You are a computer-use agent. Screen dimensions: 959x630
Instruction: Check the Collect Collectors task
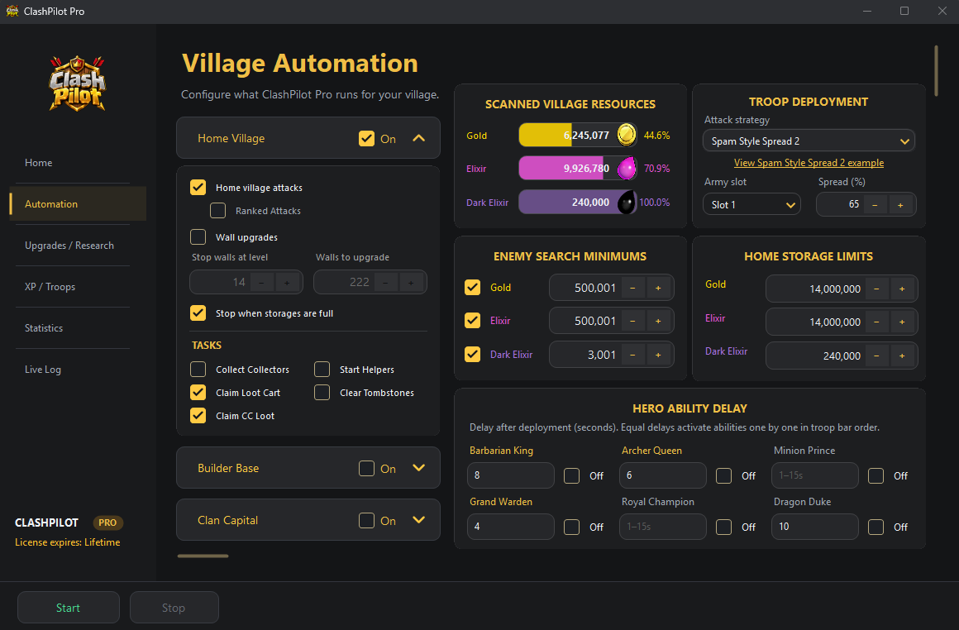click(x=198, y=370)
